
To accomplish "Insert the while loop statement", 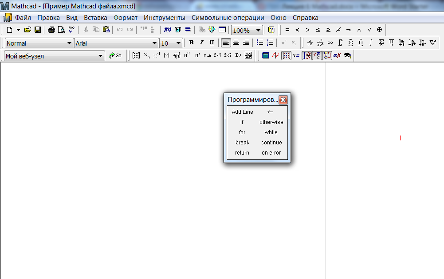I will click(271, 132).
